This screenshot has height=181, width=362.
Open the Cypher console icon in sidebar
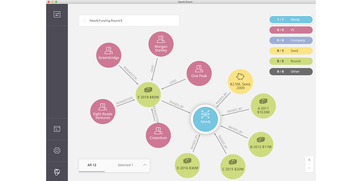pyautogui.click(x=57, y=129)
